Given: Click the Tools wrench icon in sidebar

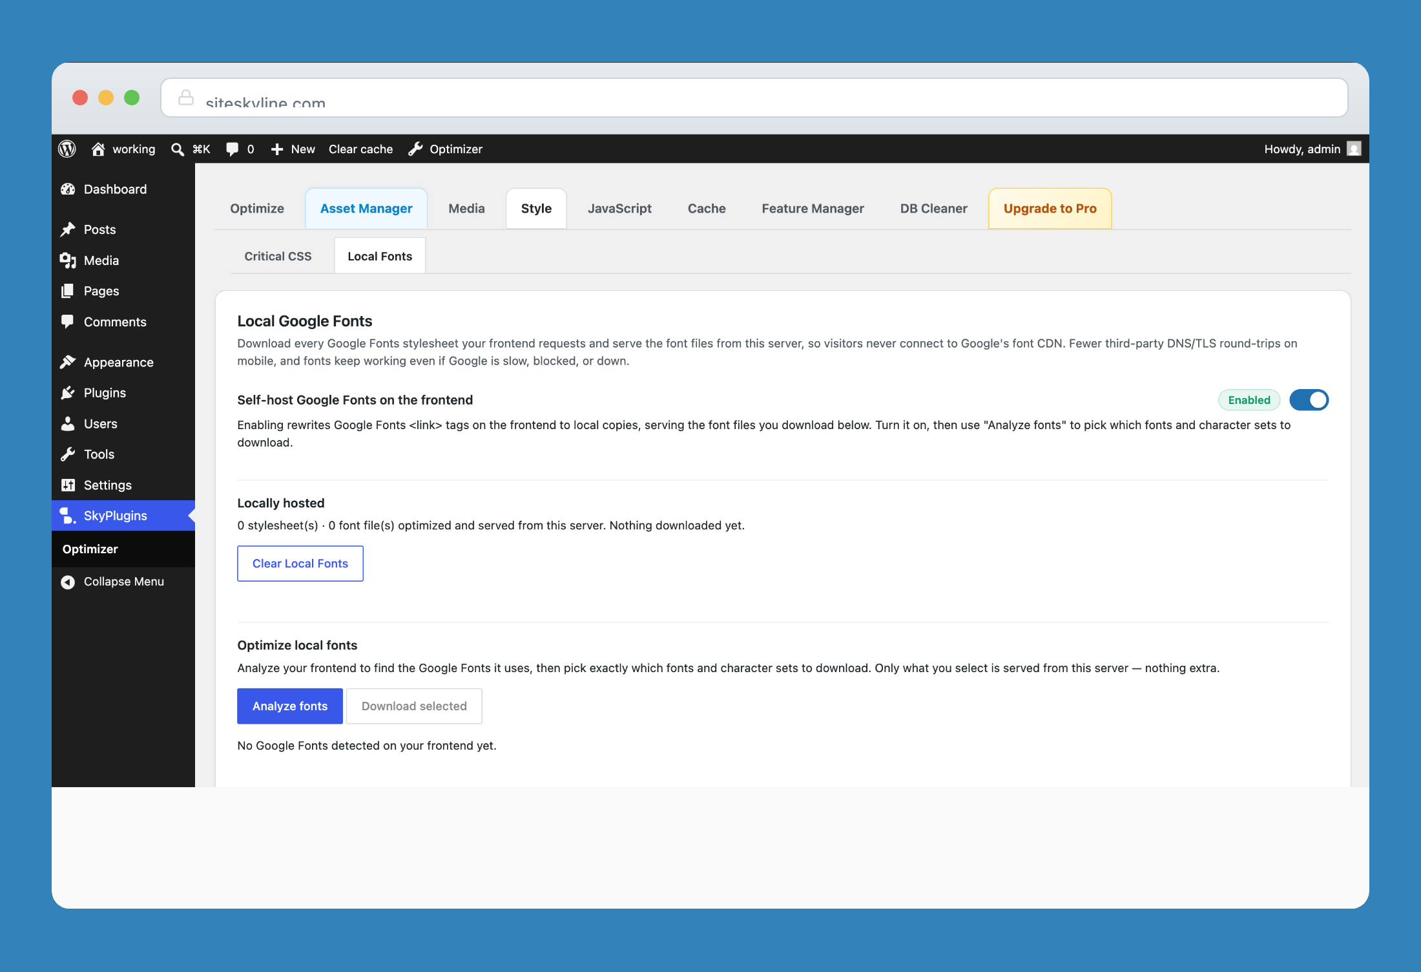Looking at the screenshot, I should click(68, 454).
